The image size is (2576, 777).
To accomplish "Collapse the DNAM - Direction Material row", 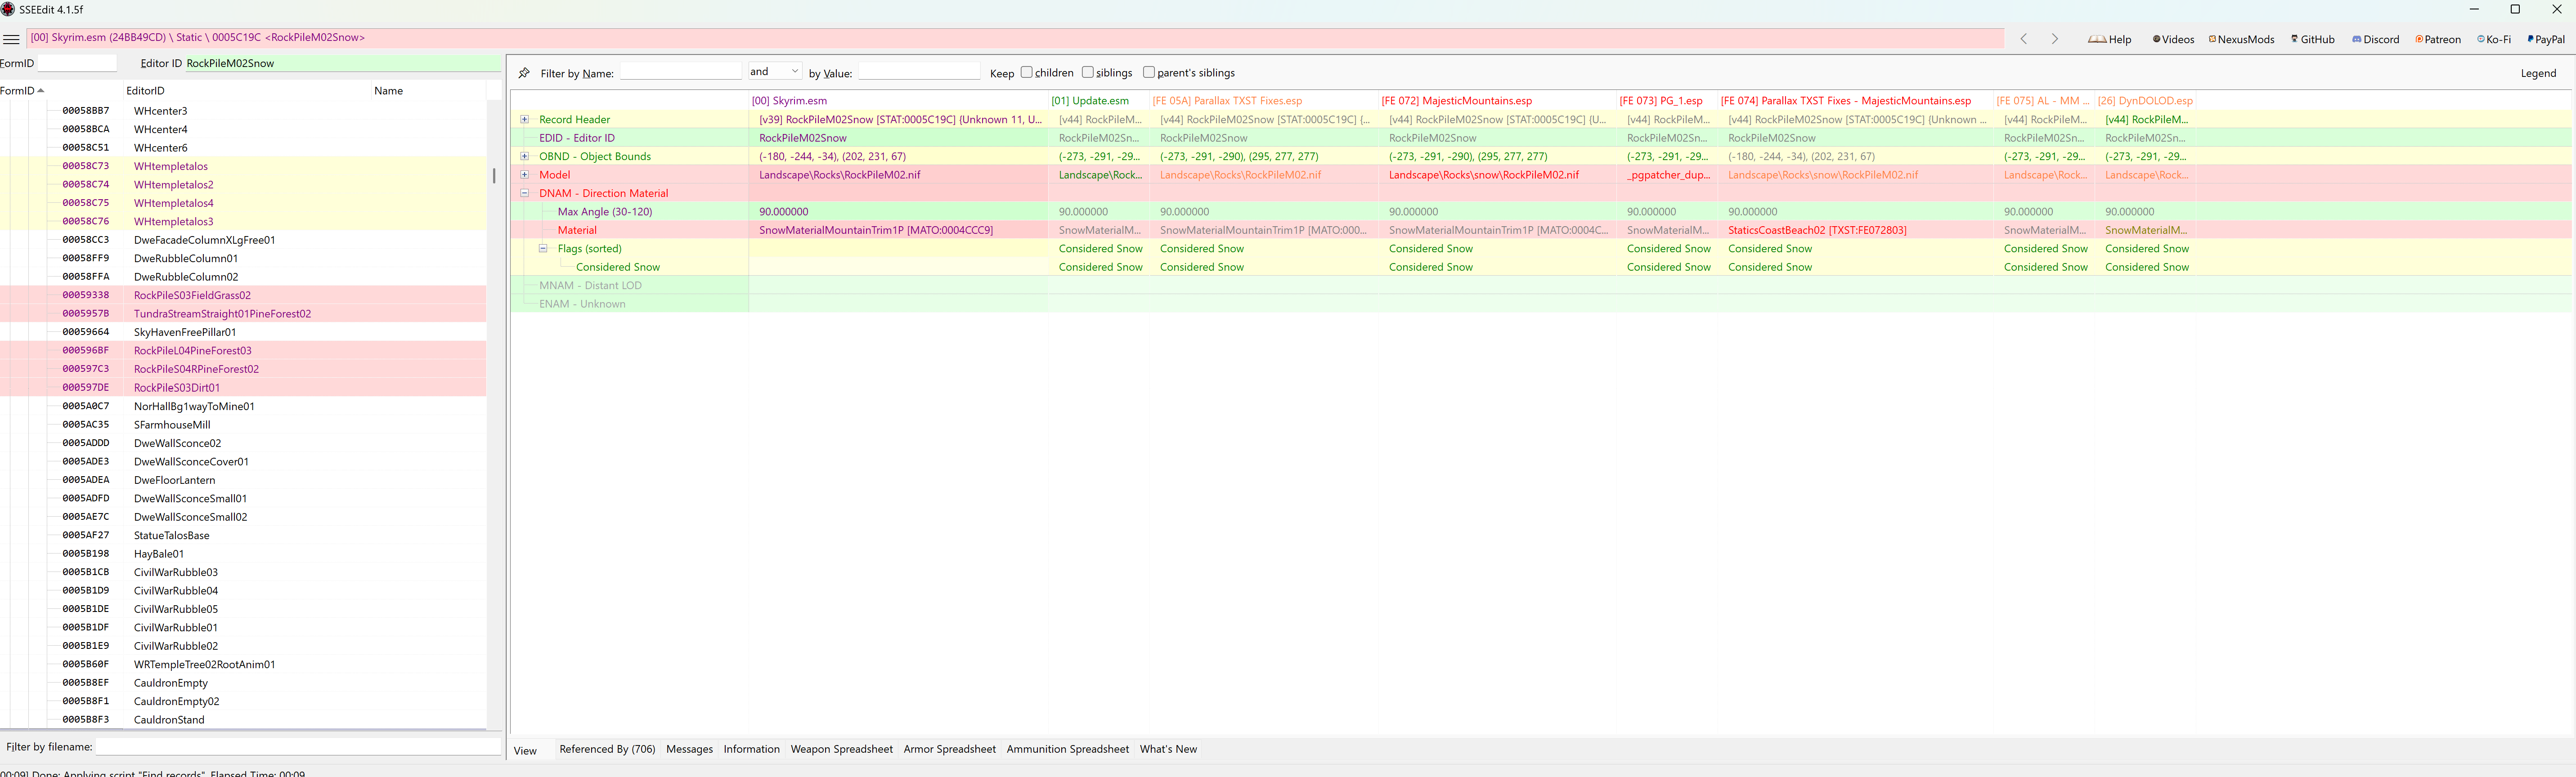I will (x=524, y=193).
